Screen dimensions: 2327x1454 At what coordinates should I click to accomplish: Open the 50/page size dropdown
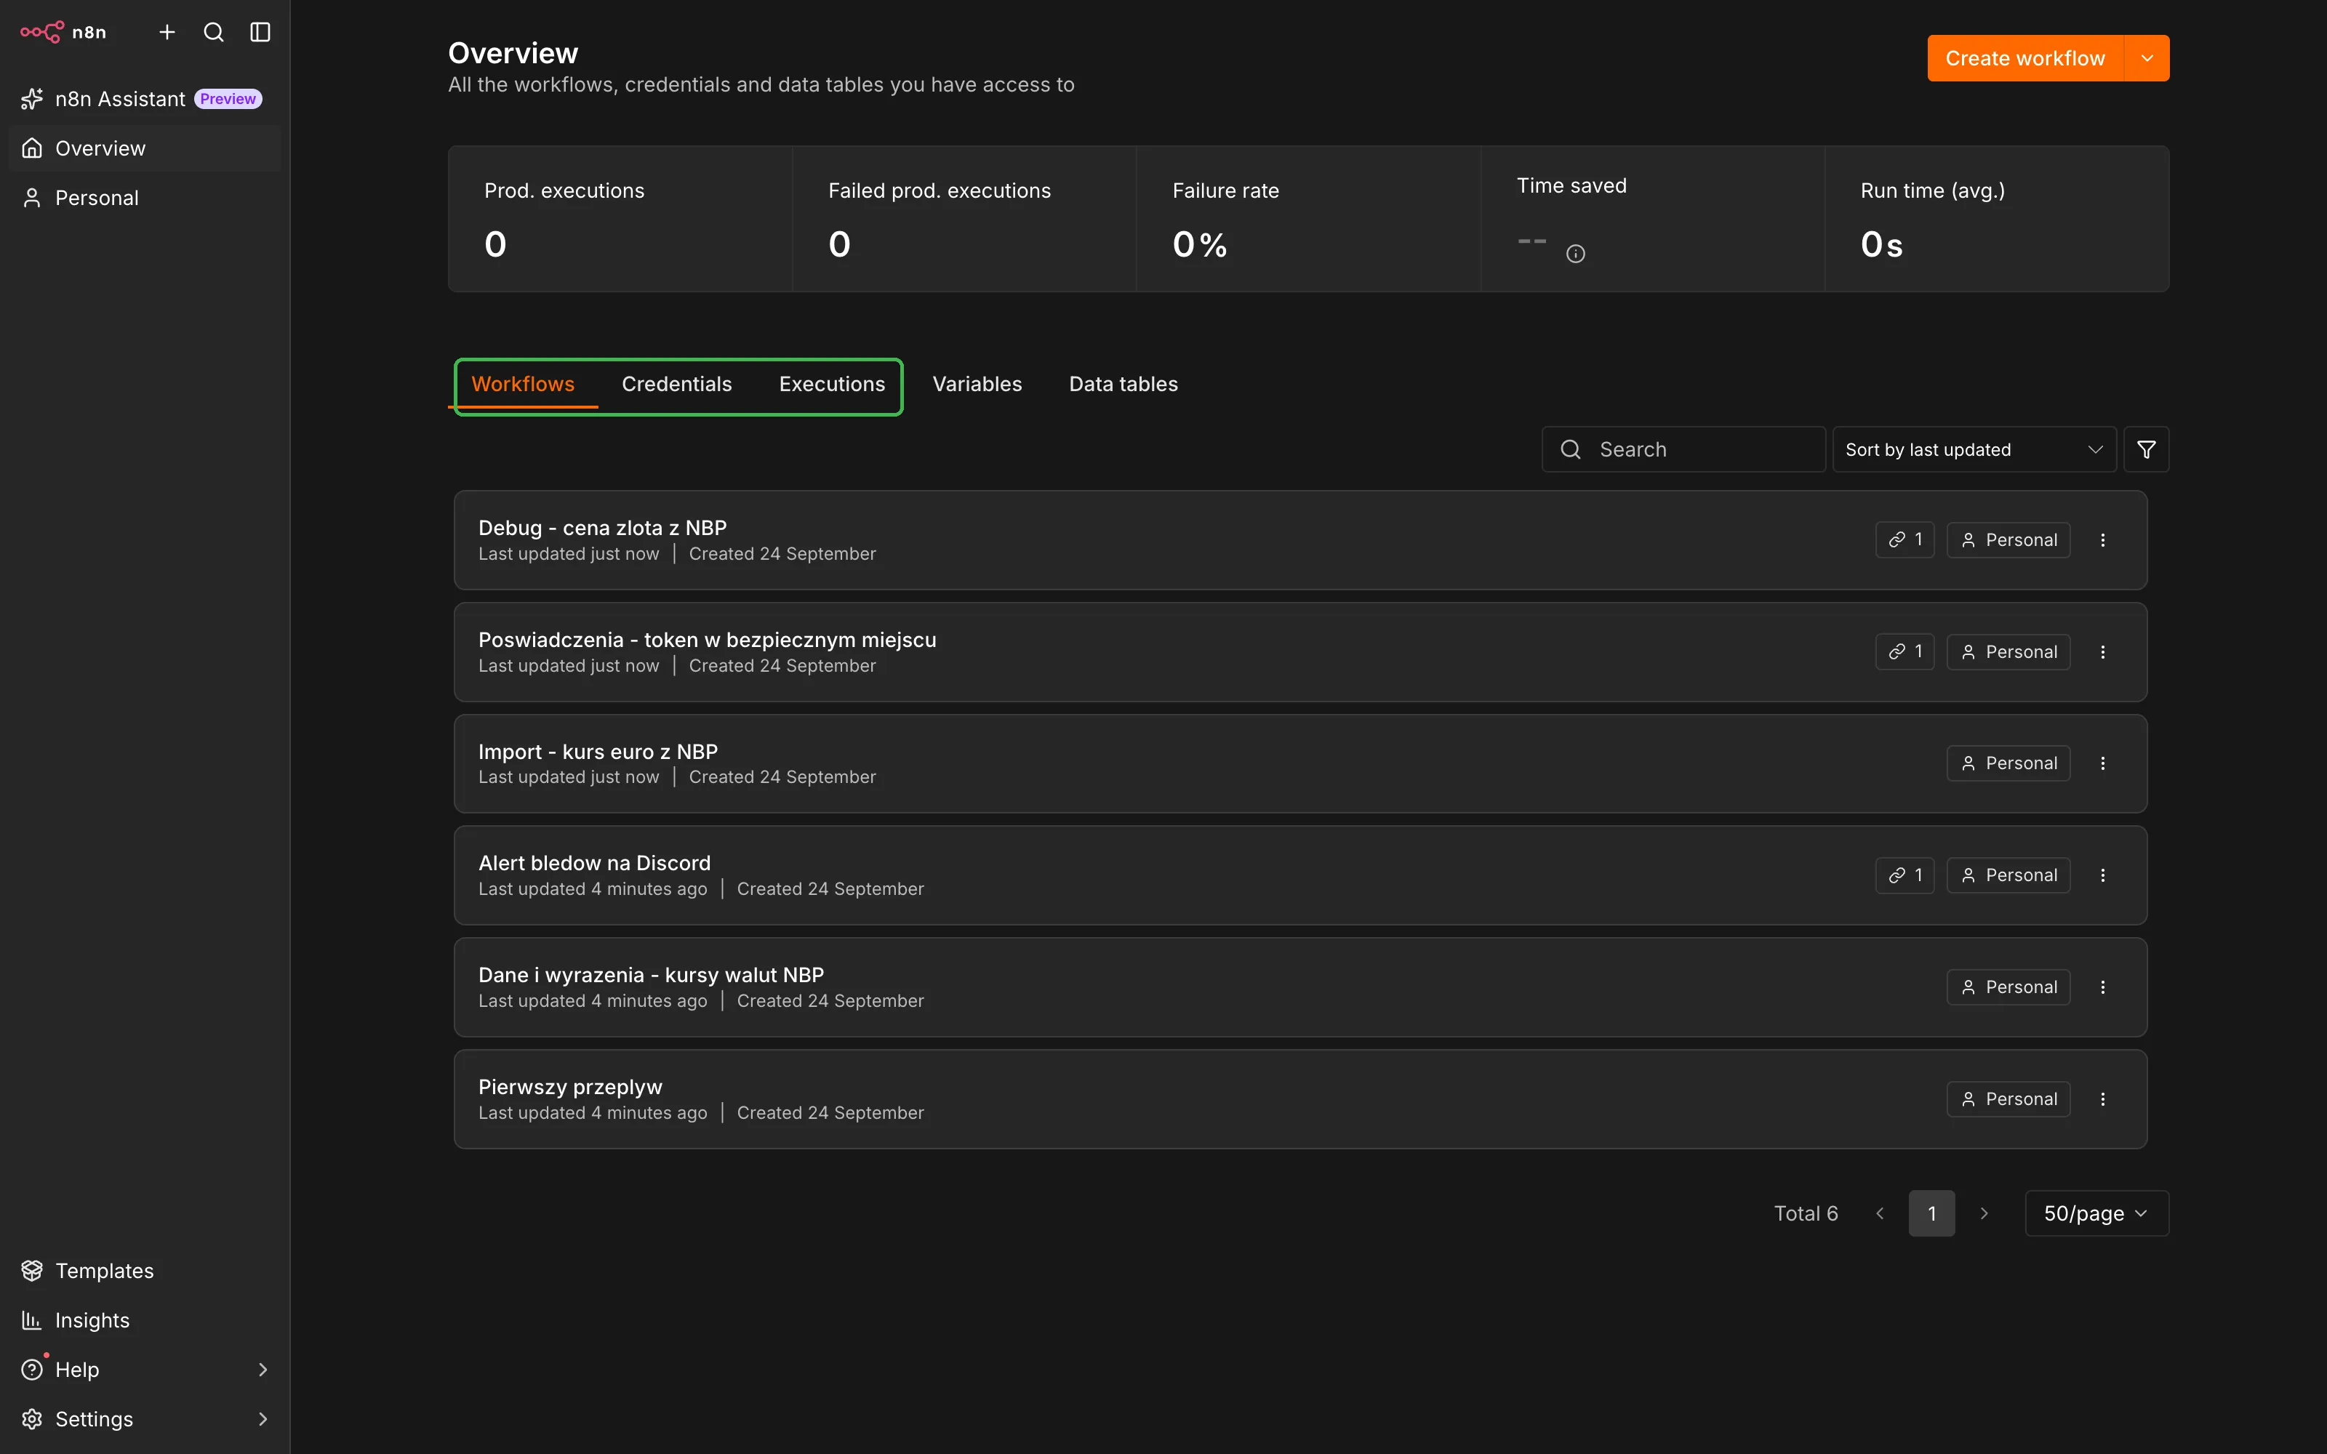(2097, 1213)
